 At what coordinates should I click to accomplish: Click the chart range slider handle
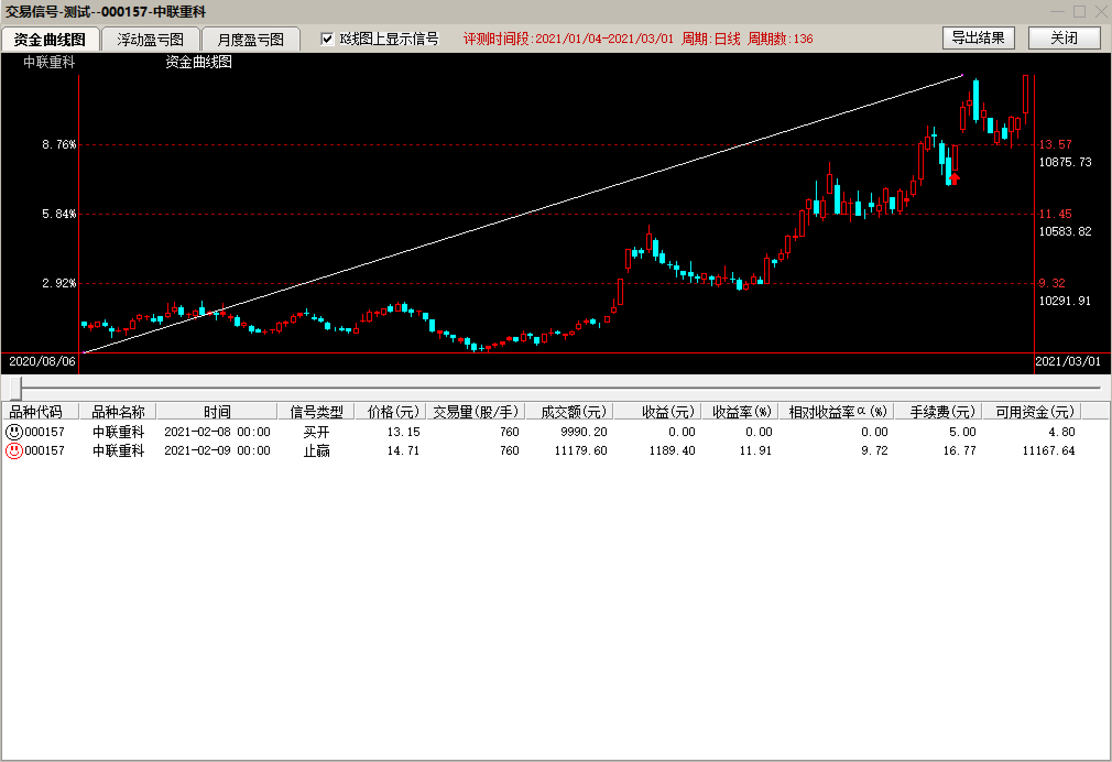[x=16, y=388]
